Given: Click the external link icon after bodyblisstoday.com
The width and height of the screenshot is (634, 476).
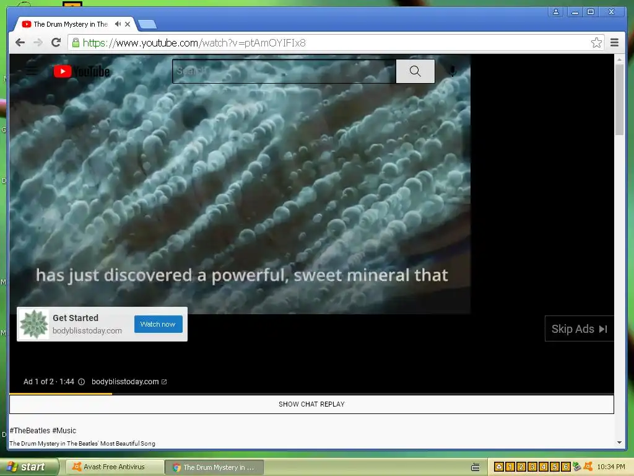Looking at the screenshot, I should pyautogui.click(x=163, y=382).
